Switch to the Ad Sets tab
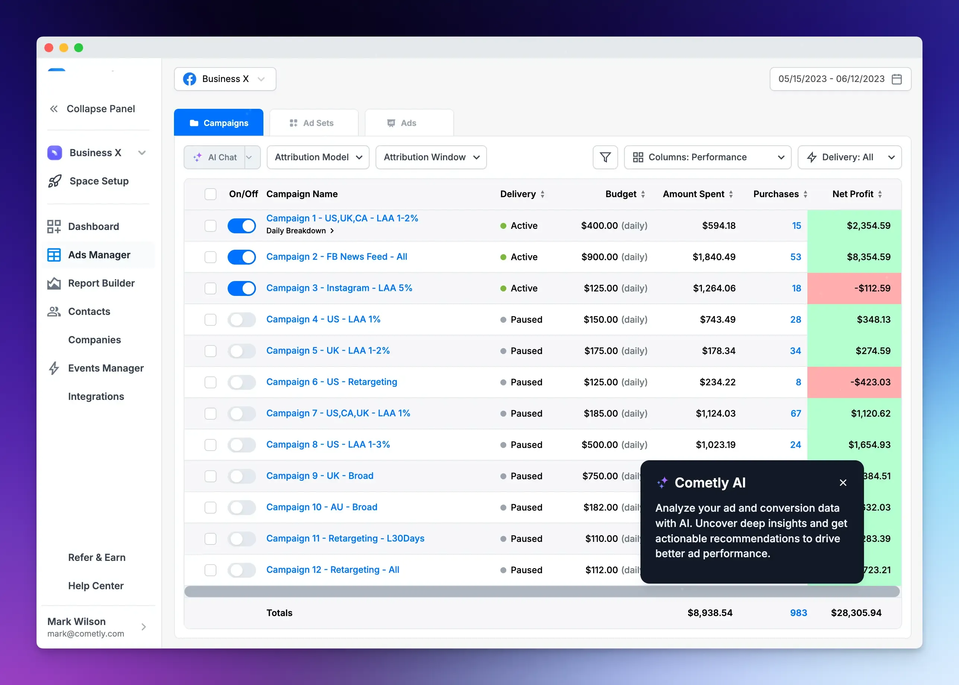The image size is (959, 685). tap(313, 123)
